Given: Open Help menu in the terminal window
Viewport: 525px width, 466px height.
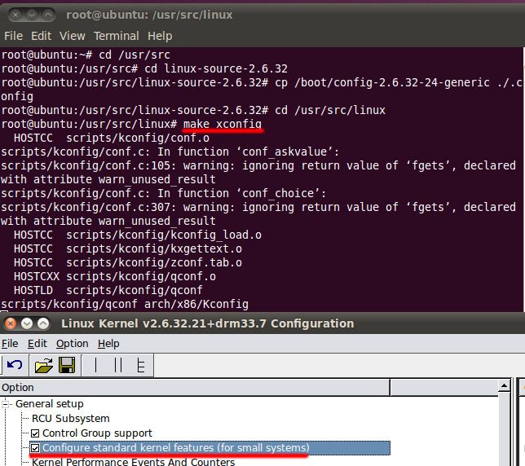Looking at the screenshot, I should point(160,36).
